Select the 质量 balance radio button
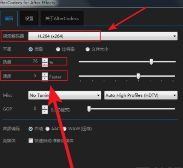 point(31,49)
